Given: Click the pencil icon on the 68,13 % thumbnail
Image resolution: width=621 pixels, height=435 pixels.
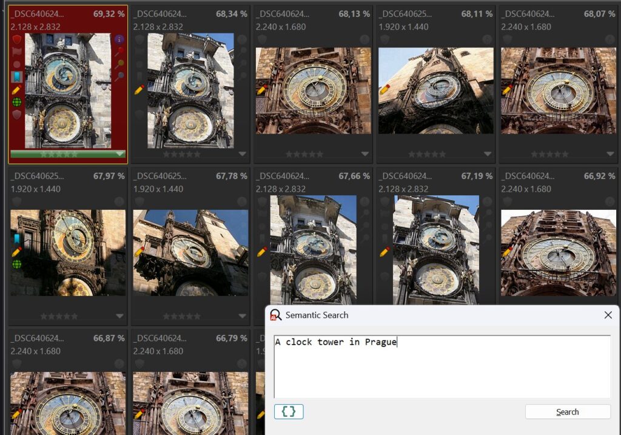Looking at the screenshot, I should [262, 90].
